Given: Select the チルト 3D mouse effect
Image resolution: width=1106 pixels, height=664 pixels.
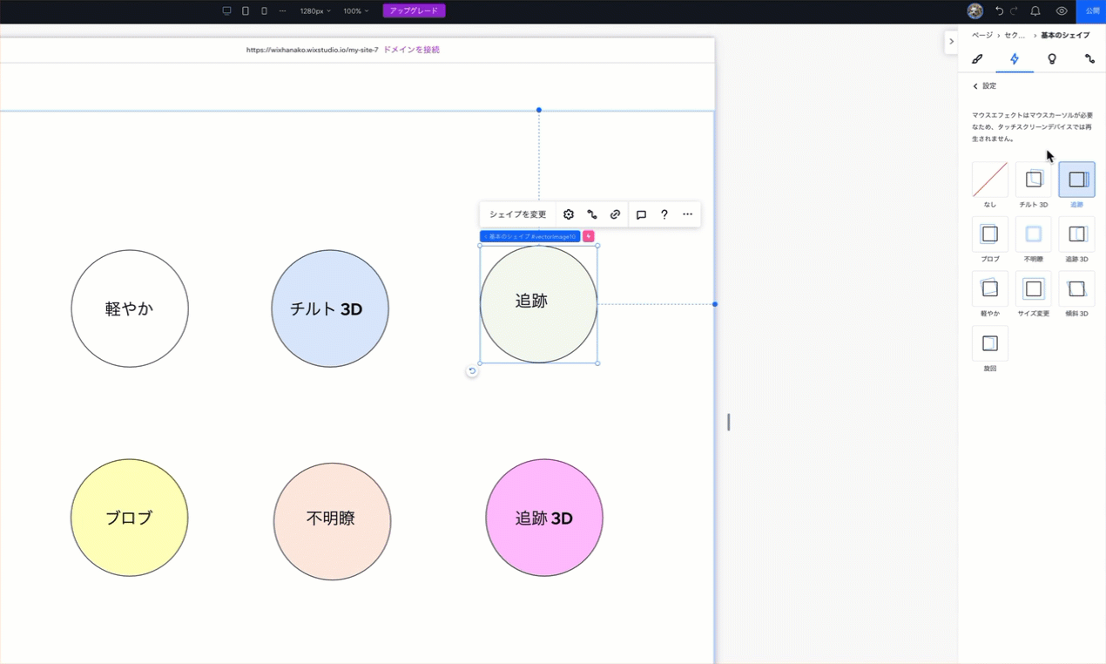Looking at the screenshot, I should click(x=1034, y=180).
